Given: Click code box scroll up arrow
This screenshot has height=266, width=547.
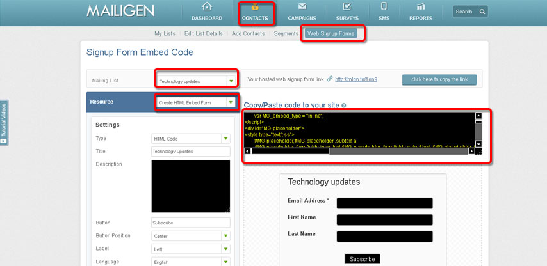Looking at the screenshot, I should pos(478,116).
